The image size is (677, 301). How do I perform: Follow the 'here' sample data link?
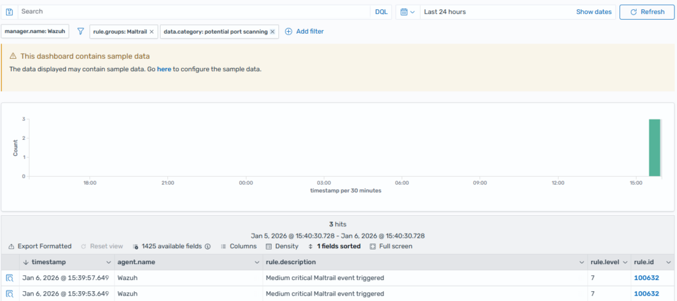click(164, 69)
